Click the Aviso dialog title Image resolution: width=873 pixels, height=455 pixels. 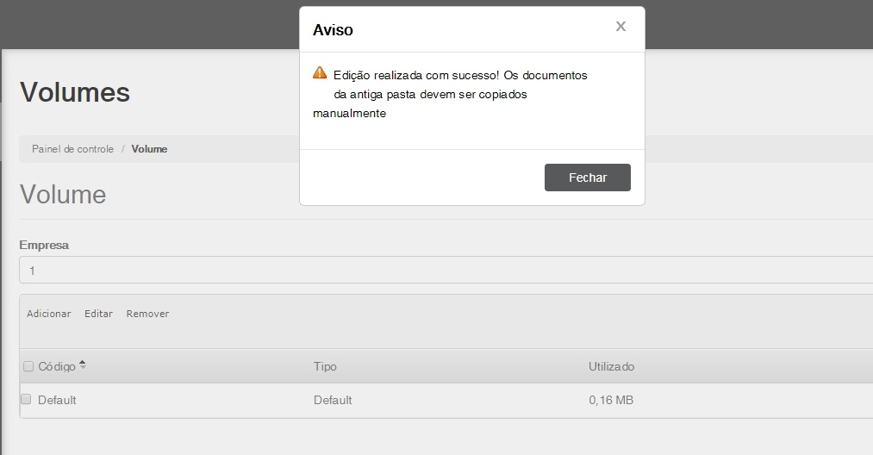coord(333,29)
